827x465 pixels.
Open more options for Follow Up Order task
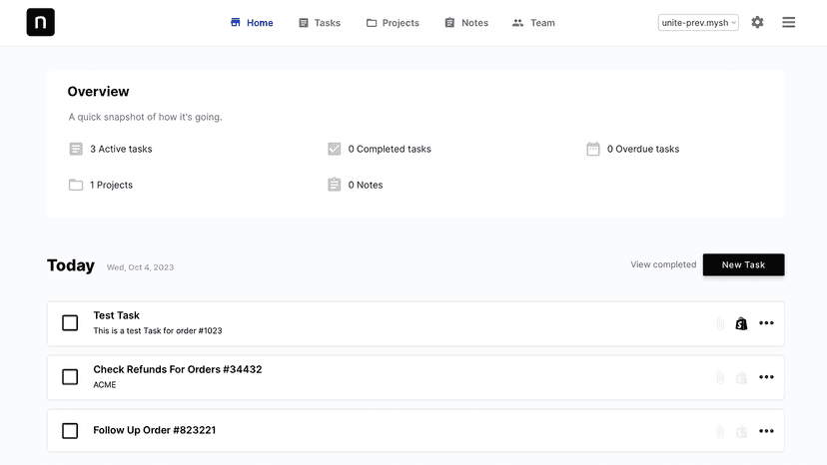(766, 431)
